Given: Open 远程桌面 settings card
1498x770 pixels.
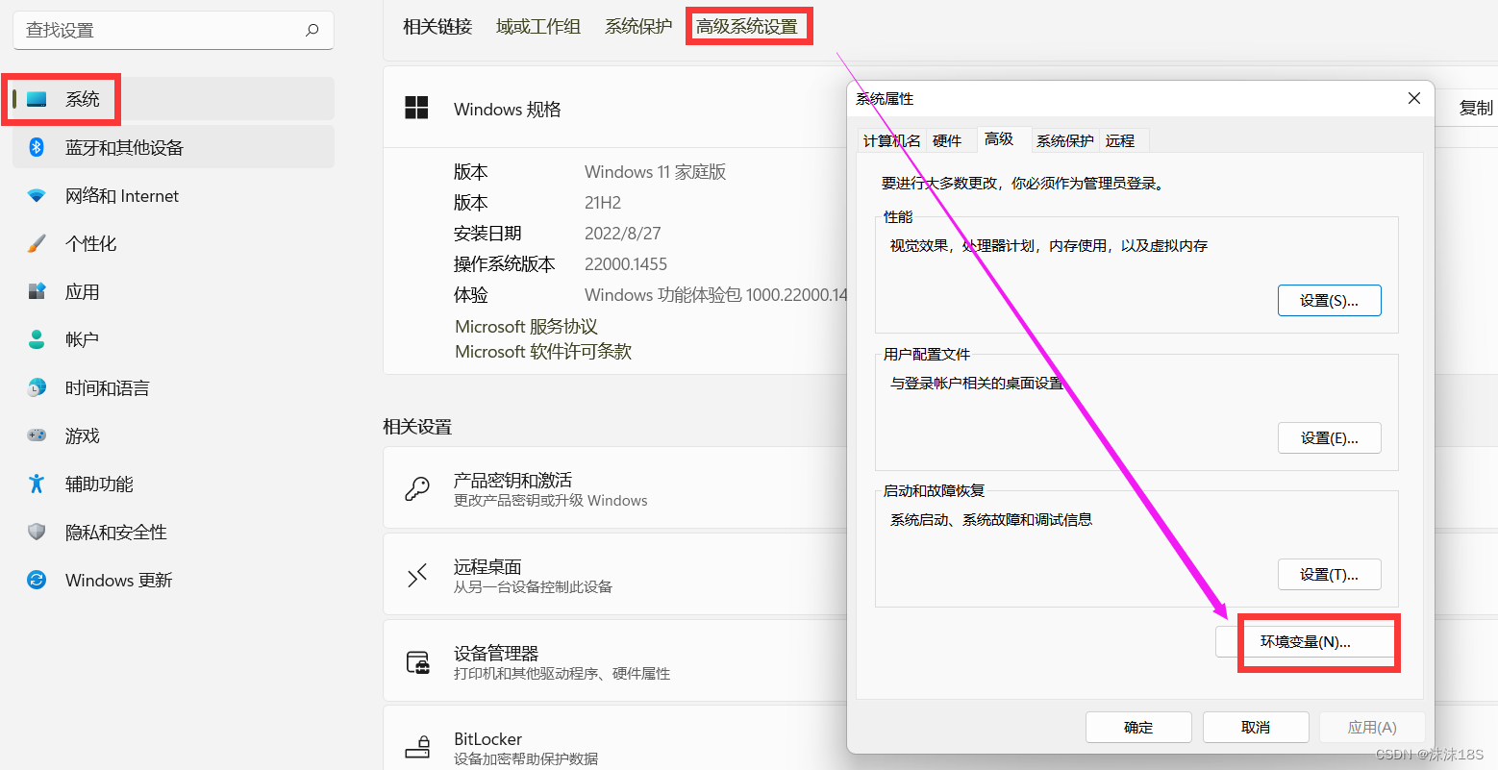Looking at the screenshot, I should click(x=615, y=575).
